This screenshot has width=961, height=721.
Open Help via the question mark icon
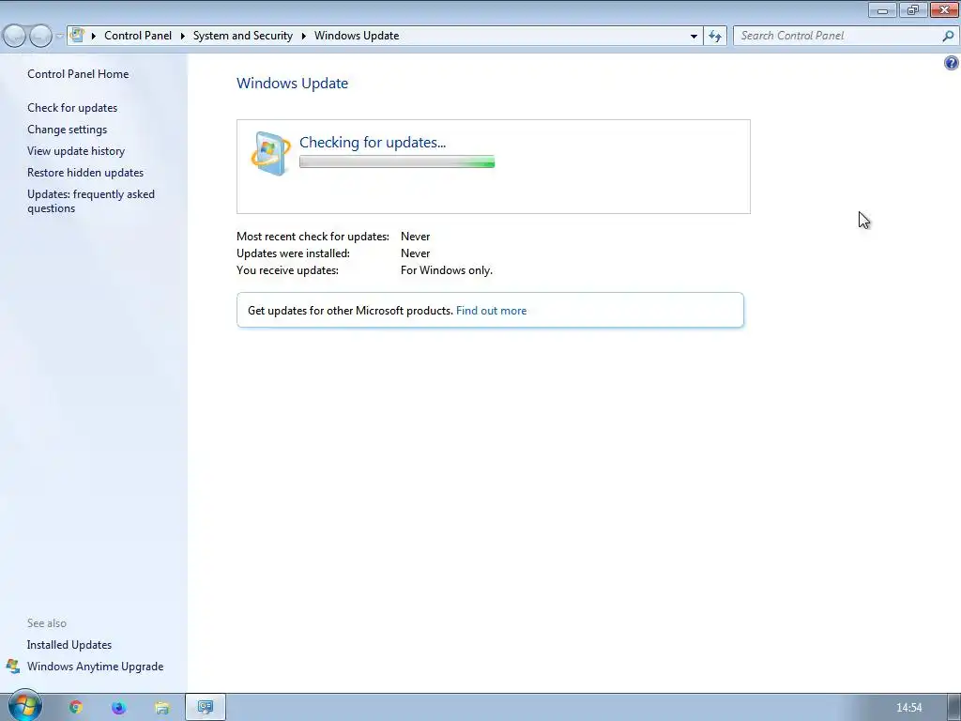click(x=952, y=63)
